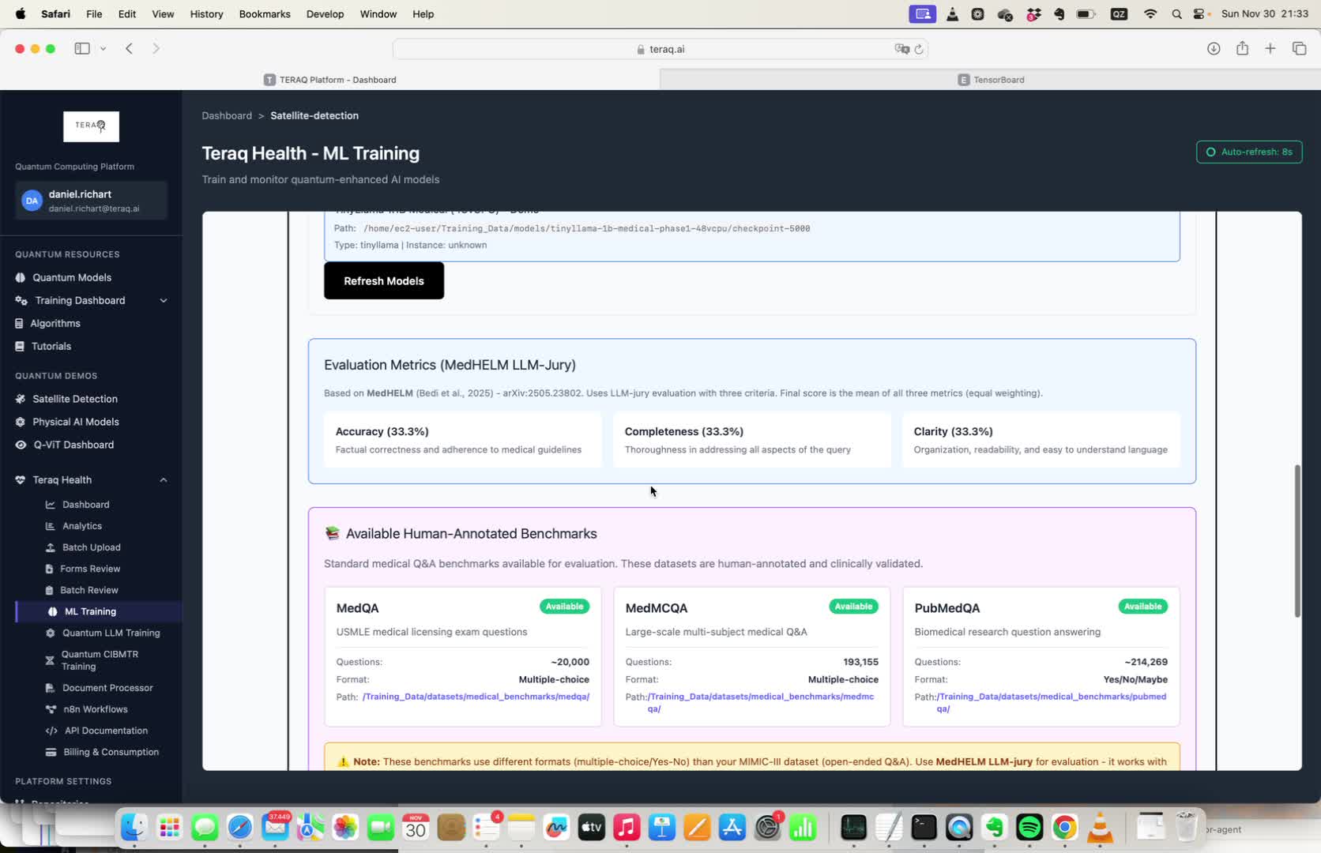
Task: Open the Bookmarks menu
Action: (x=265, y=14)
